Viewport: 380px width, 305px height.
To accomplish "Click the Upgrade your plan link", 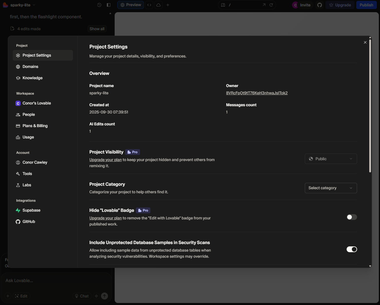I will point(105,160).
